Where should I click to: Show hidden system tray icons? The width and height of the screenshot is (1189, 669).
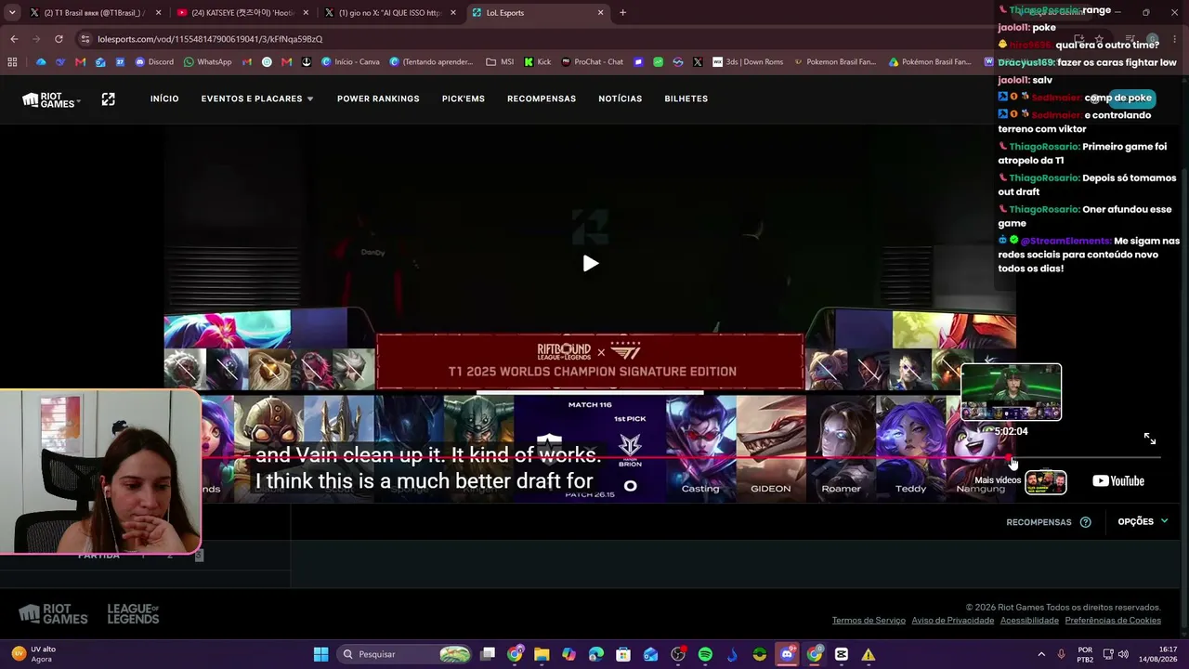click(1041, 654)
